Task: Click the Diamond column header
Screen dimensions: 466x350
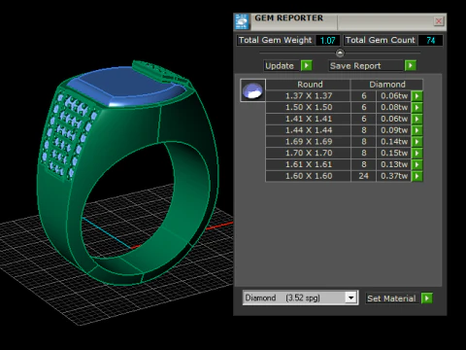Action: click(387, 85)
